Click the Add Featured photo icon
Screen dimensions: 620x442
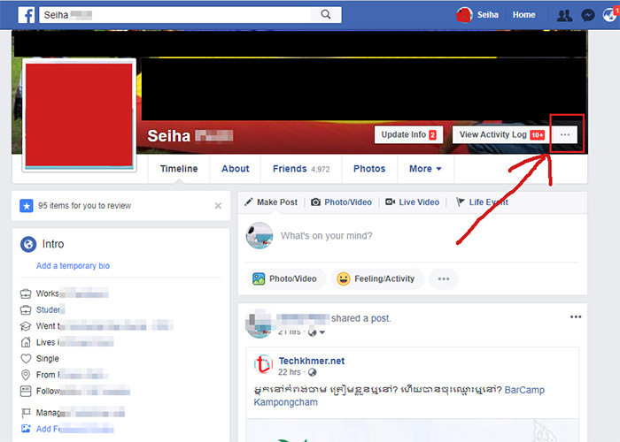coord(26,429)
